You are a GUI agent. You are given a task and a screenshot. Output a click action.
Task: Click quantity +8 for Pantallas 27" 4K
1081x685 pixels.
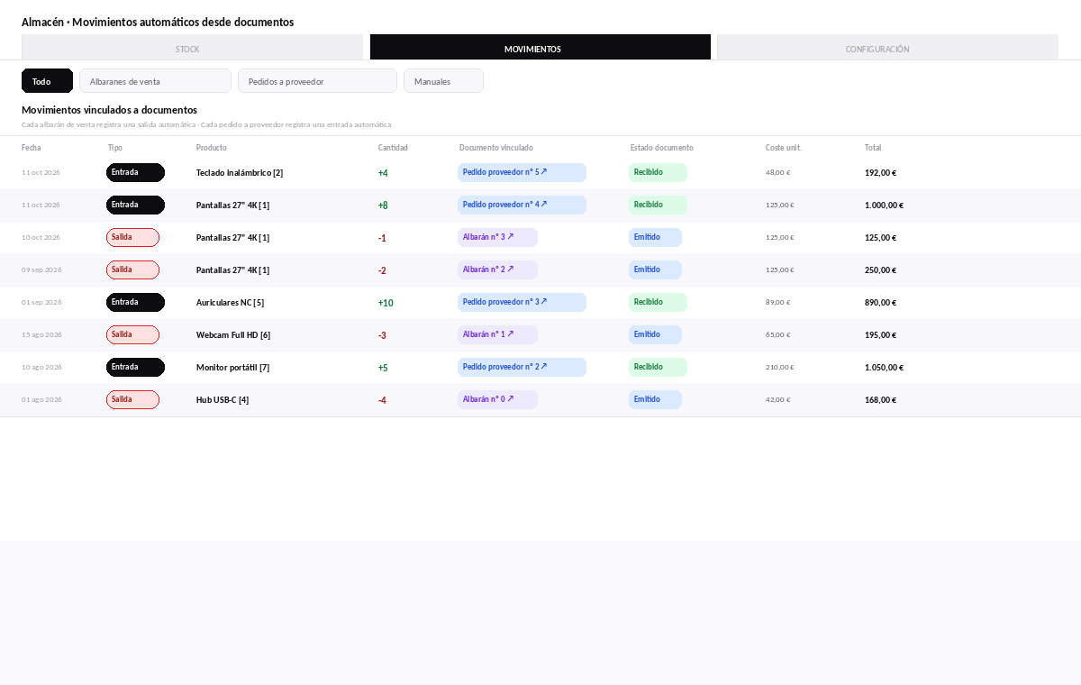[x=383, y=205]
